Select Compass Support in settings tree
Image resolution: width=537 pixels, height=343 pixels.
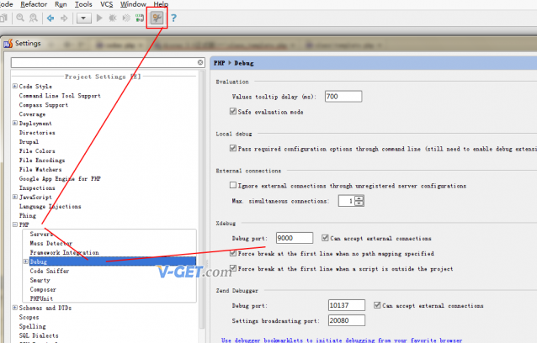[x=44, y=105]
